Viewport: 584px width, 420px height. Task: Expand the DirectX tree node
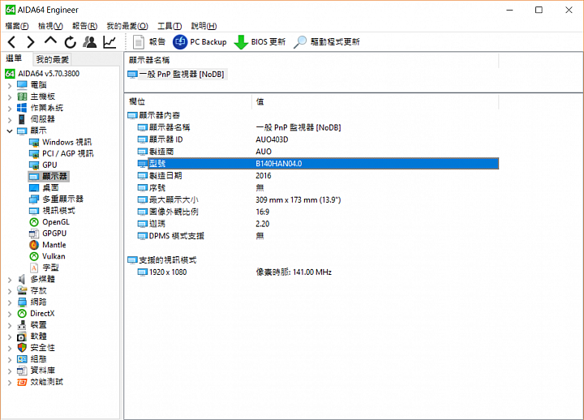pos(10,314)
